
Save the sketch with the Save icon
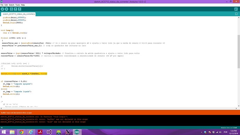(x=19, y=9)
